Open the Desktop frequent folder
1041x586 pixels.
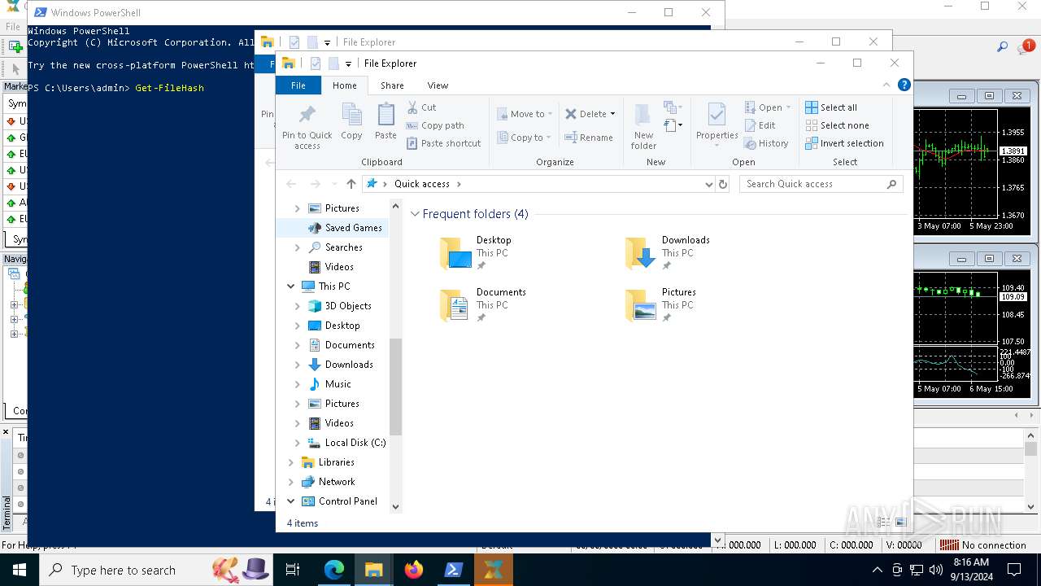[476, 253]
